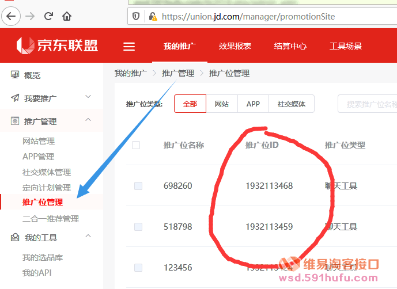Collapse 推广管理 section chevron

(88, 120)
